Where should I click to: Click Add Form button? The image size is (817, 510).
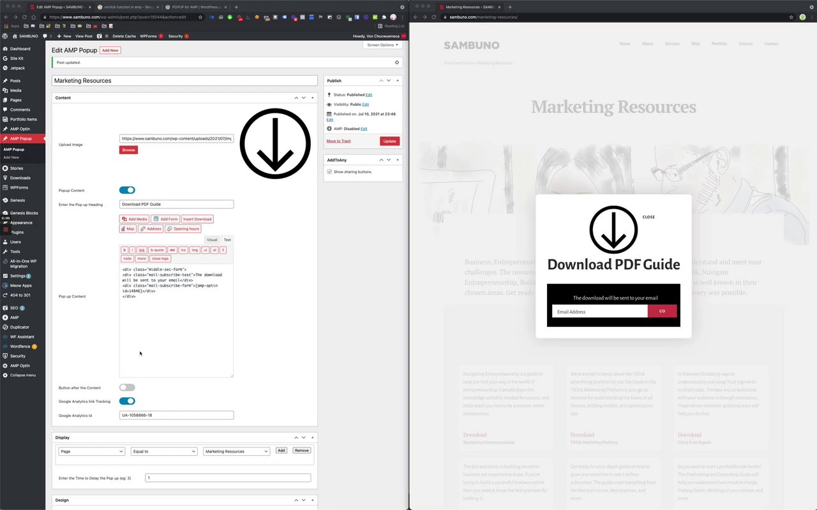pyautogui.click(x=165, y=219)
